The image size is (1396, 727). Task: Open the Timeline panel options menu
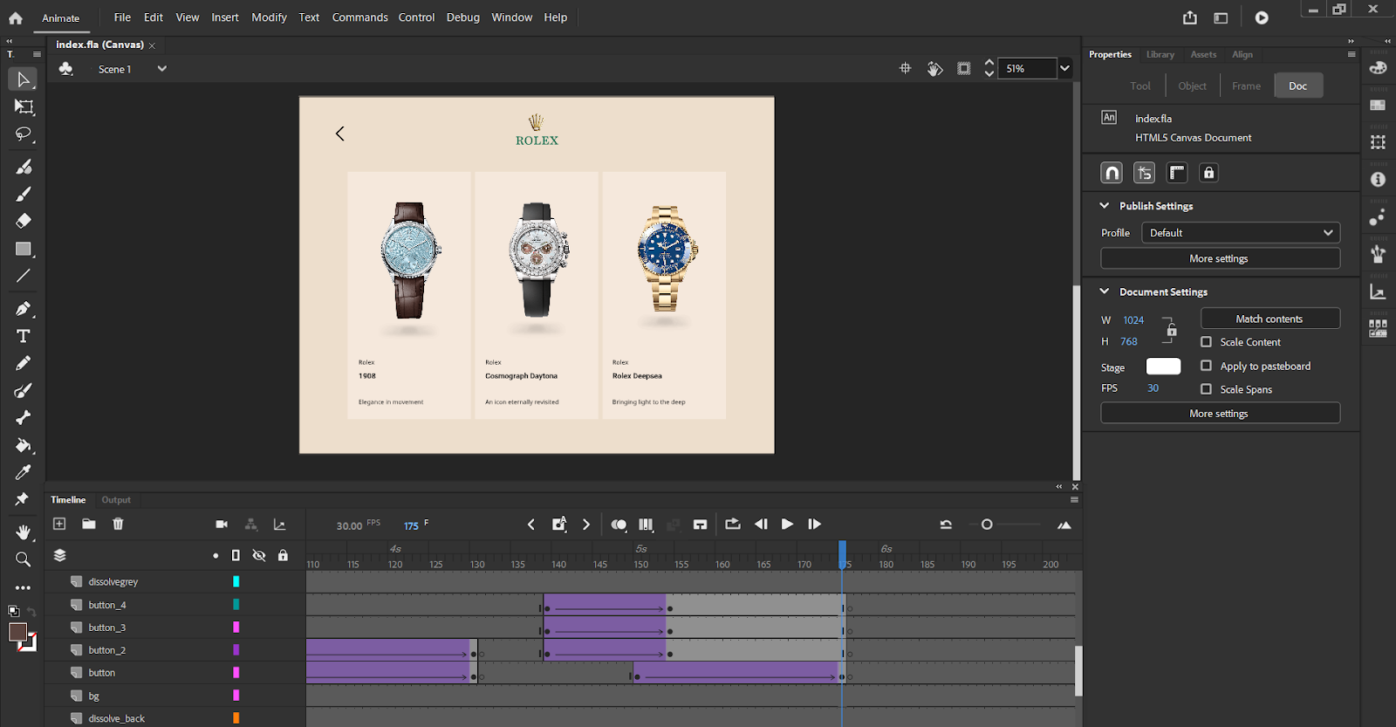point(1074,500)
